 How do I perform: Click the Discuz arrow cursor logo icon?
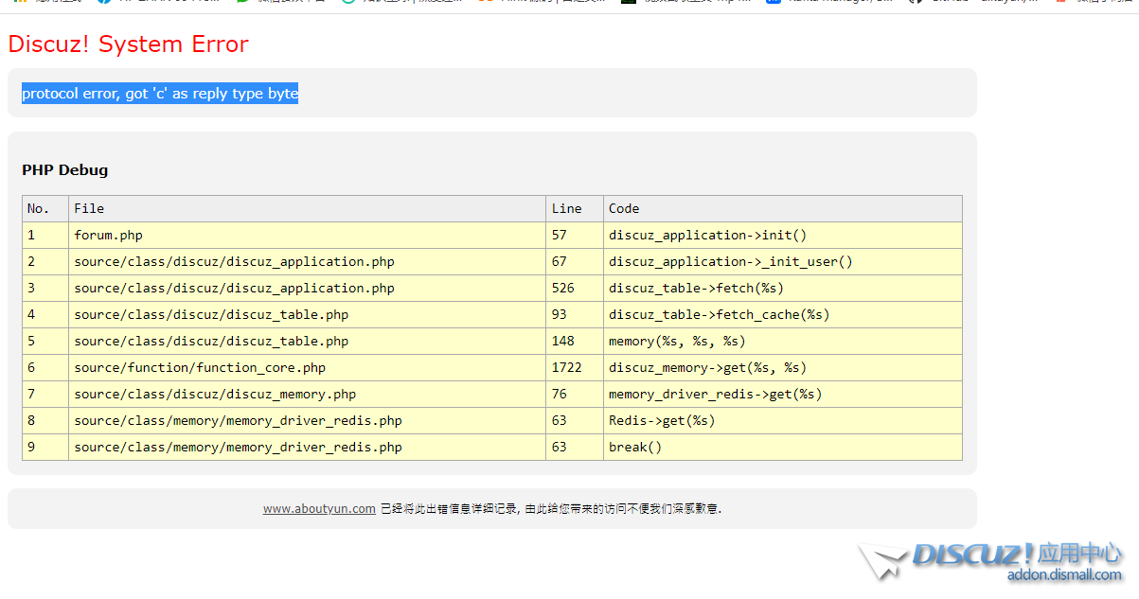coord(882,560)
